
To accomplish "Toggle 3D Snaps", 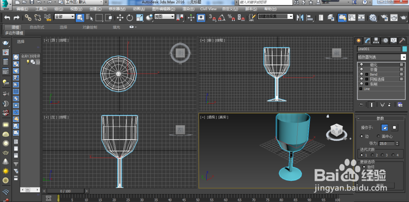I will pos(213,18).
